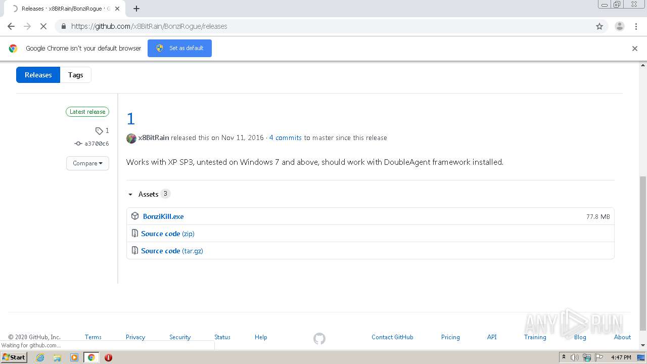
Task: Open the Action Center flag icon
Action: (598, 357)
